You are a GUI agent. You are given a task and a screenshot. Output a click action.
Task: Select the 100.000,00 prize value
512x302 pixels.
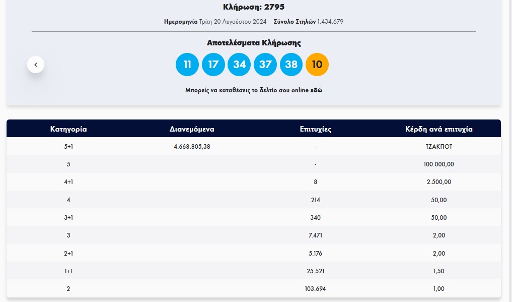tap(438, 164)
